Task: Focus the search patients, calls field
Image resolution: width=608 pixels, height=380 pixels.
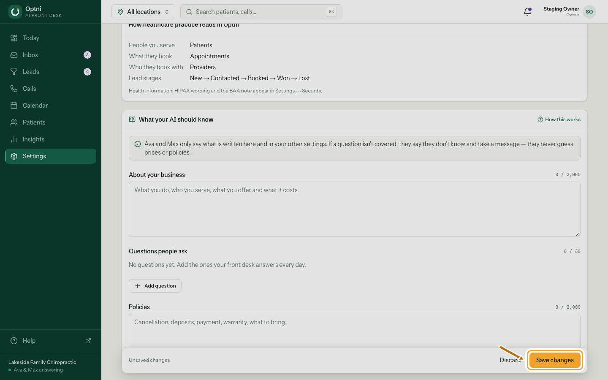Action: coord(261,12)
